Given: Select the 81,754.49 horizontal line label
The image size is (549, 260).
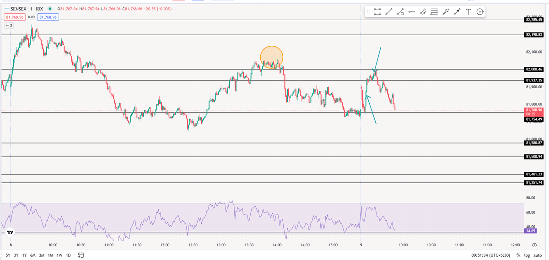Looking at the screenshot, I should click(534, 119).
